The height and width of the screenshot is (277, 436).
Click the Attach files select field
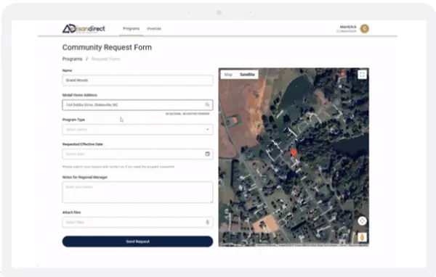pyautogui.click(x=137, y=222)
